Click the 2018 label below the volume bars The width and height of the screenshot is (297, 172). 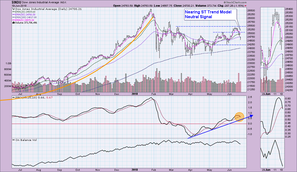tap(135, 94)
